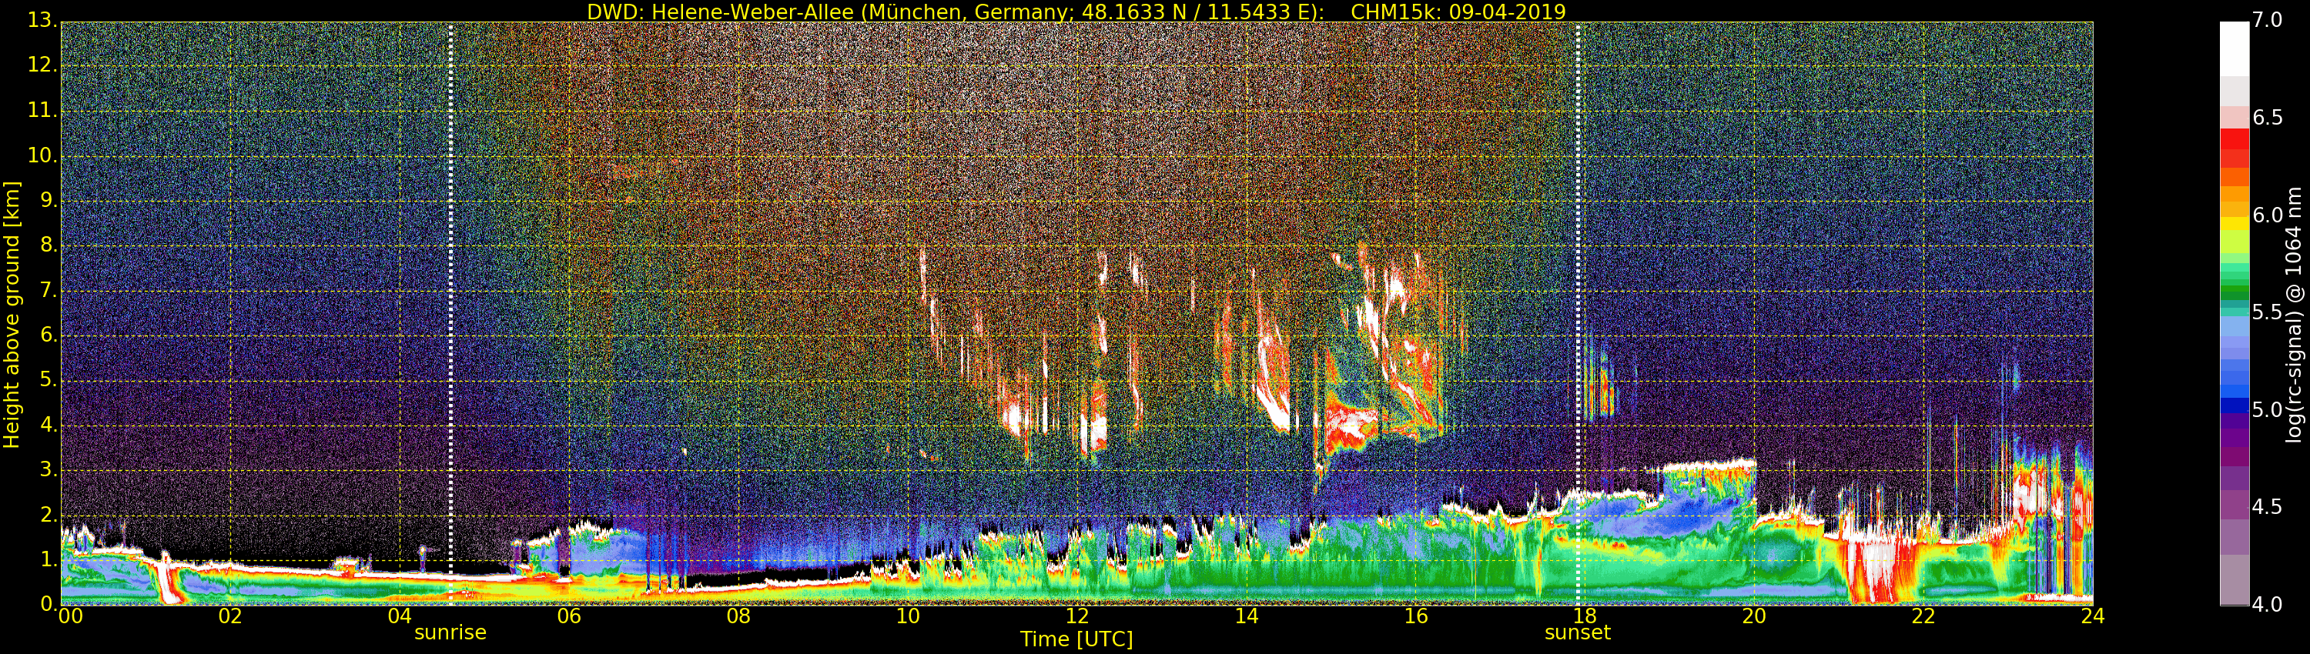Click the 6.5 colorbar tick label
Image resolution: width=2310 pixels, height=654 pixels.
coord(2267,118)
